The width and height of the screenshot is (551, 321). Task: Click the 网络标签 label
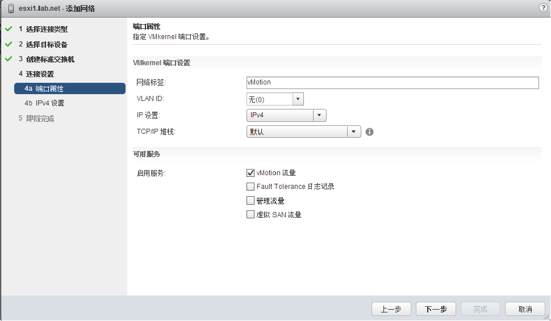pyautogui.click(x=151, y=82)
